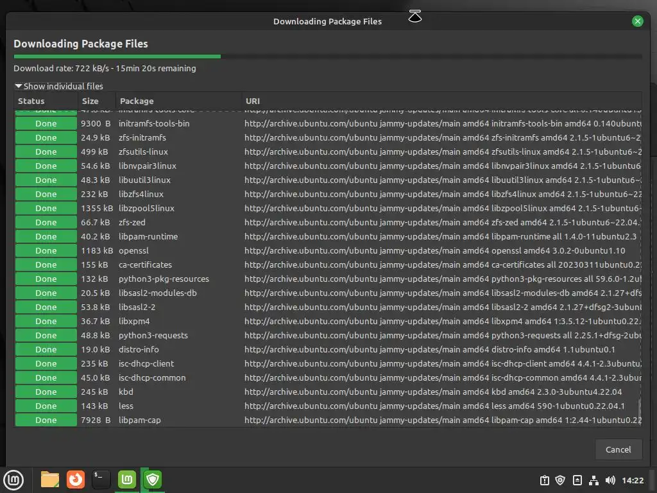Screen dimensions: 657x493
Task: Sort list by Package column header
Action: [178, 101]
